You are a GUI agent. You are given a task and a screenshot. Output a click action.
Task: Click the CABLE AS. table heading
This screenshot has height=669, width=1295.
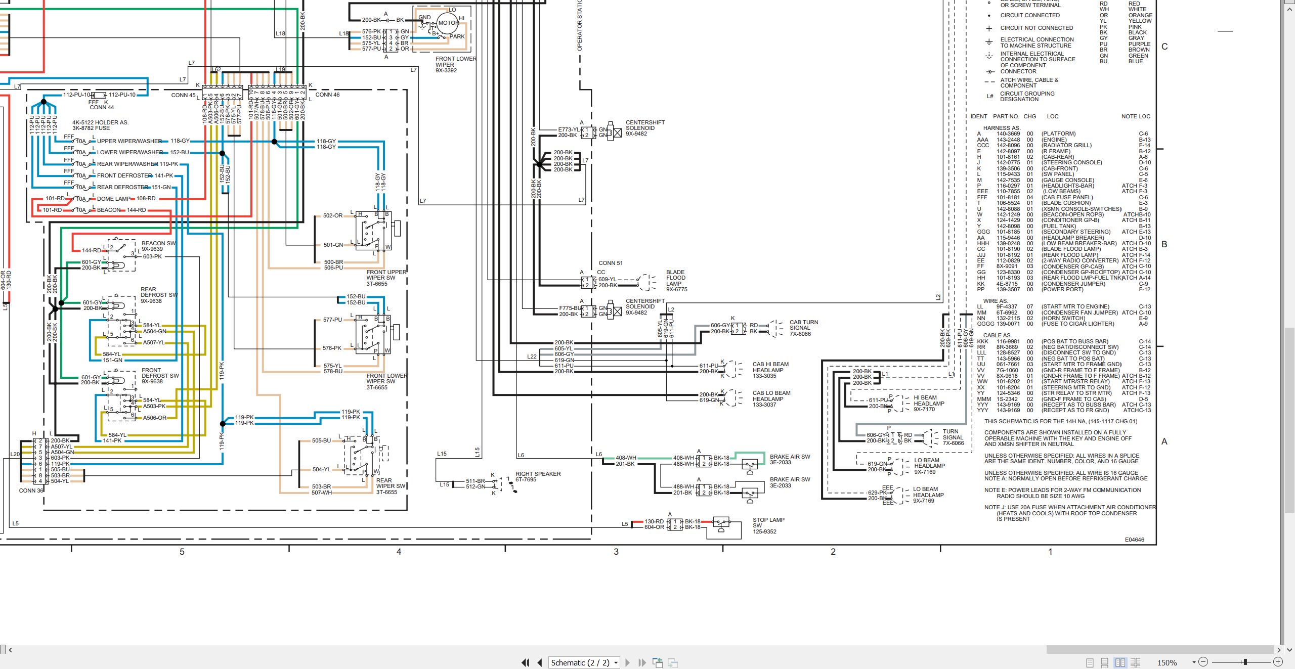pos(997,335)
